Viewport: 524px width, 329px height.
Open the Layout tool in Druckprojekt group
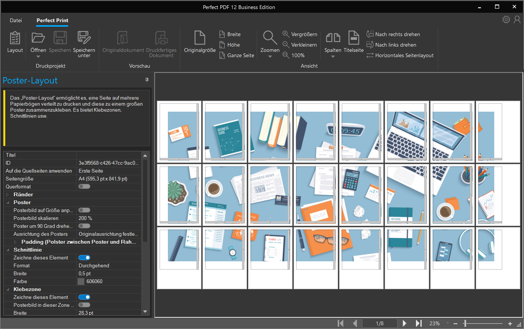[x=15, y=42]
